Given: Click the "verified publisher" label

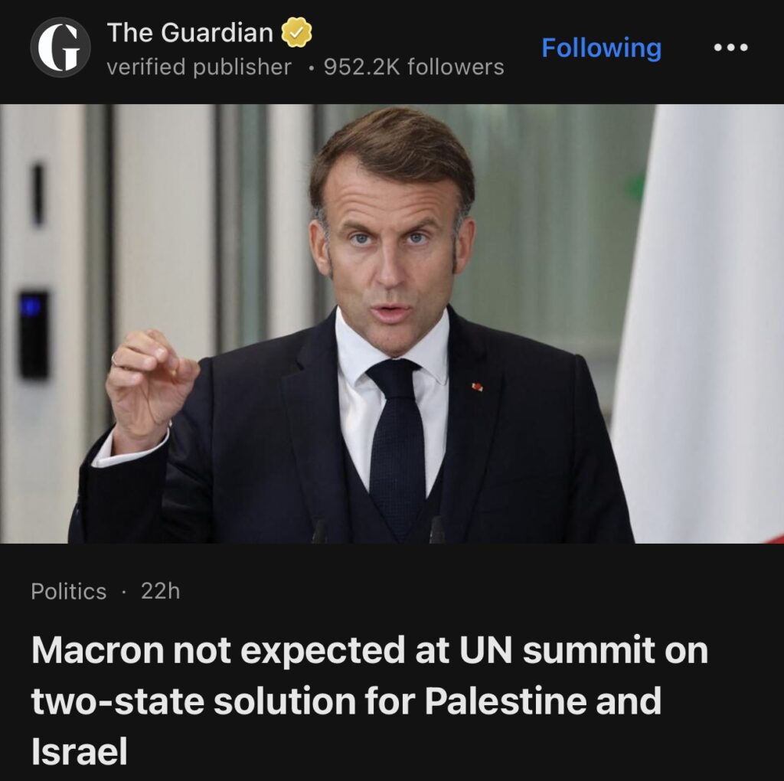Looking at the screenshot, I should click(x=199, y=67).
